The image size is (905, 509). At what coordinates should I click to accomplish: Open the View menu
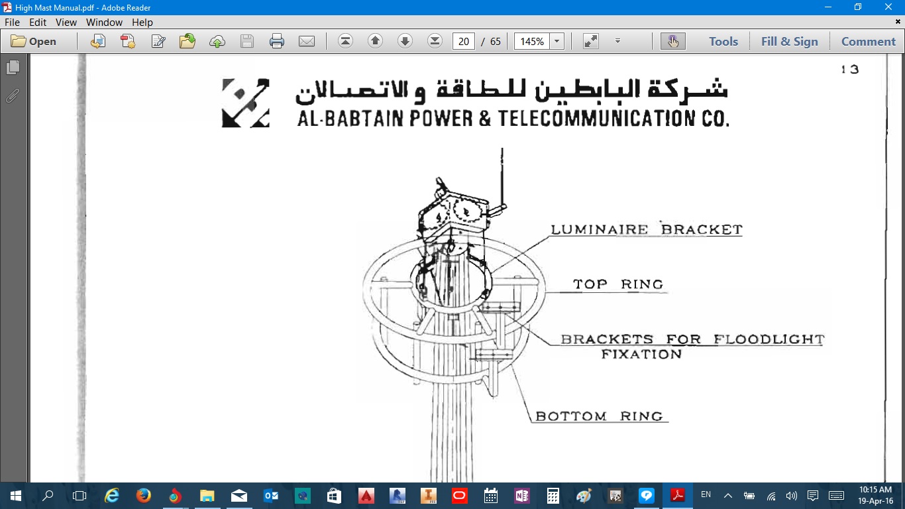66,22
